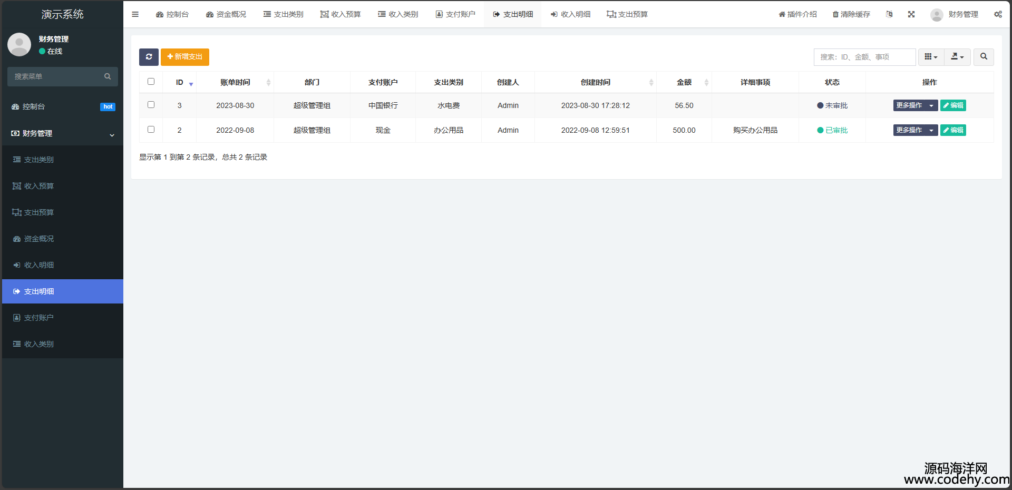This screenshot has height=490, width=1012.
Task: Enter fullscreen using the expand icon
Action: tap(911, 14)
